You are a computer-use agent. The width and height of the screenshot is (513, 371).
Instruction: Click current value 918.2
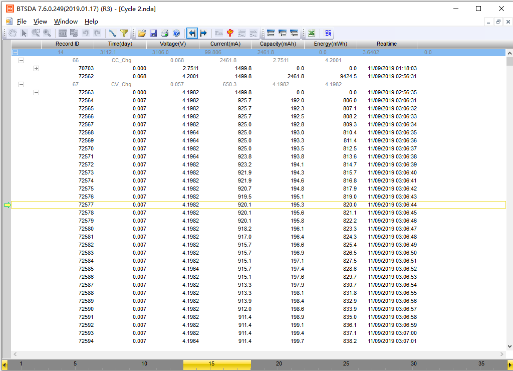[244, 229]
